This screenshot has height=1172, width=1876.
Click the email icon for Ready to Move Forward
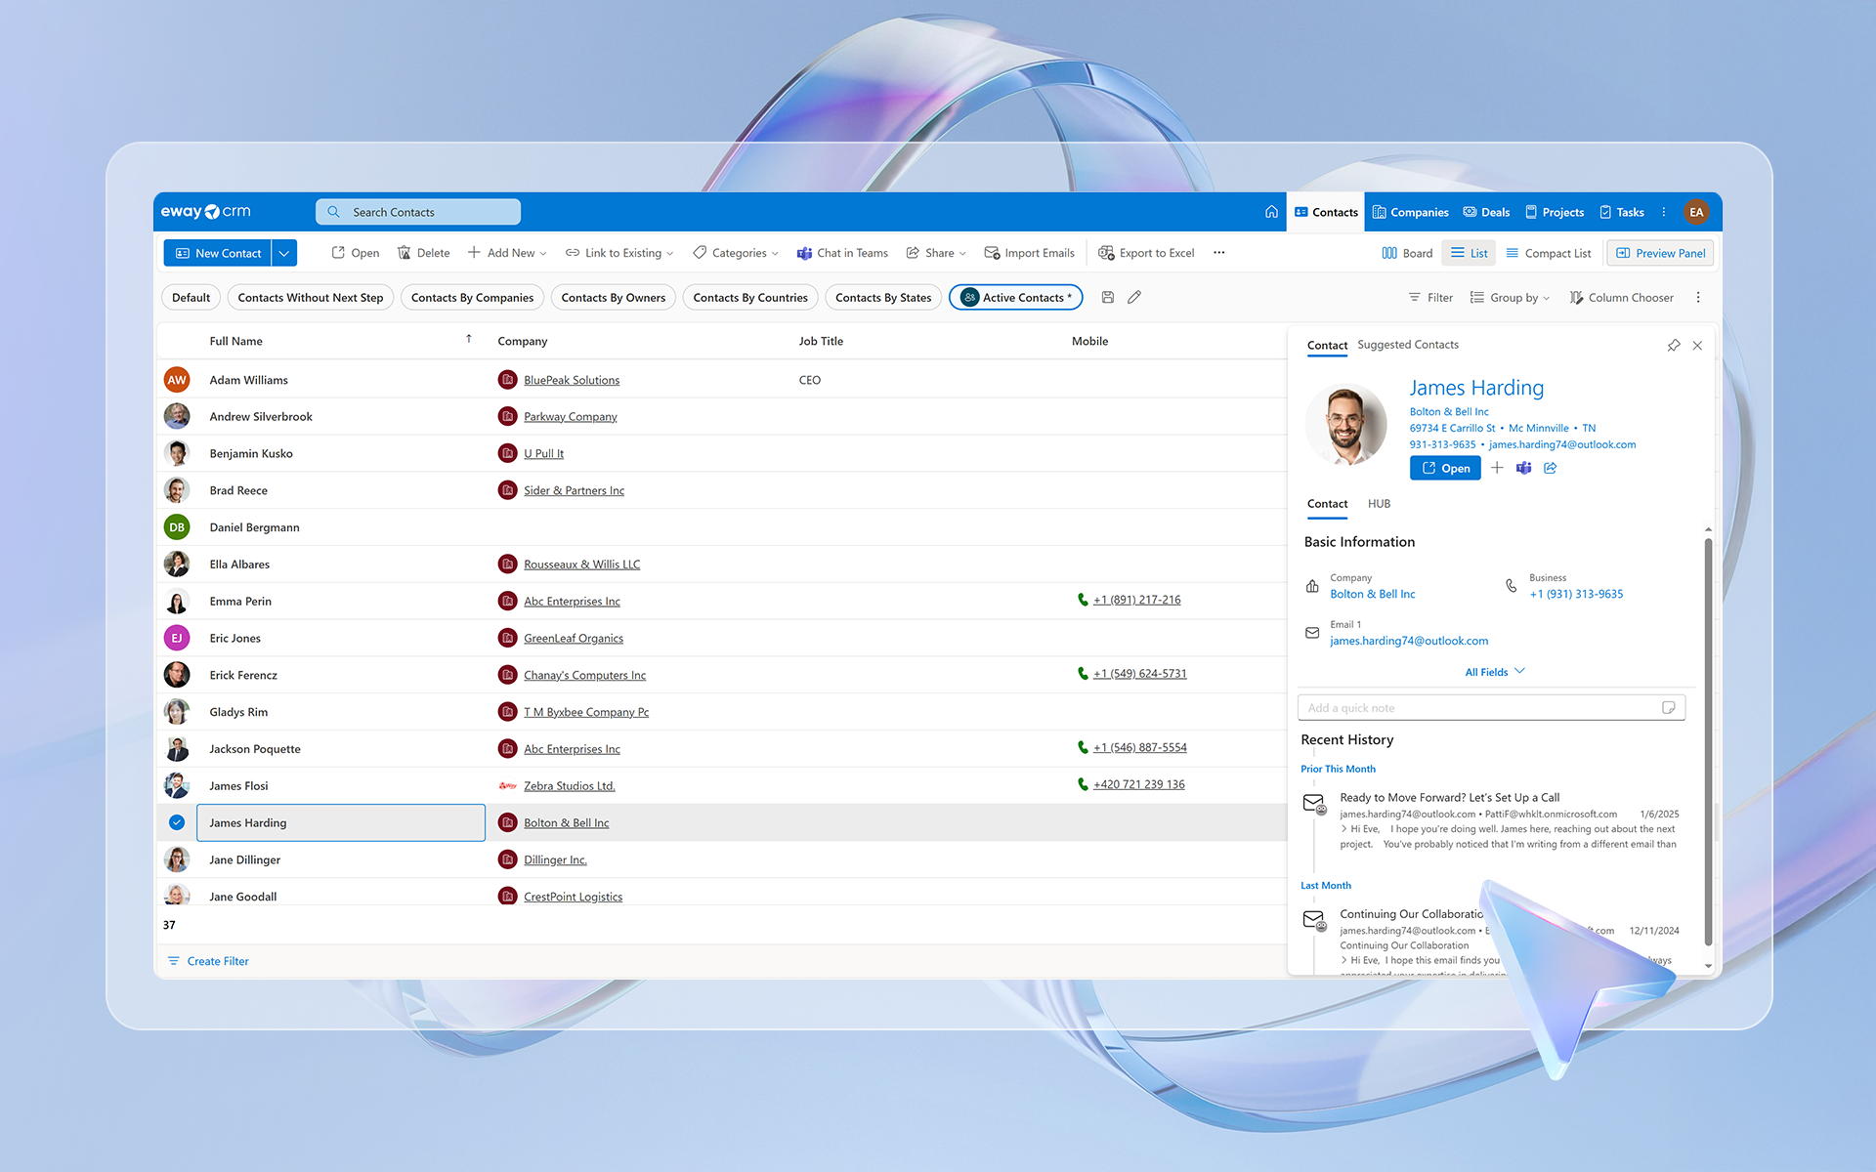click(1314, 804)
